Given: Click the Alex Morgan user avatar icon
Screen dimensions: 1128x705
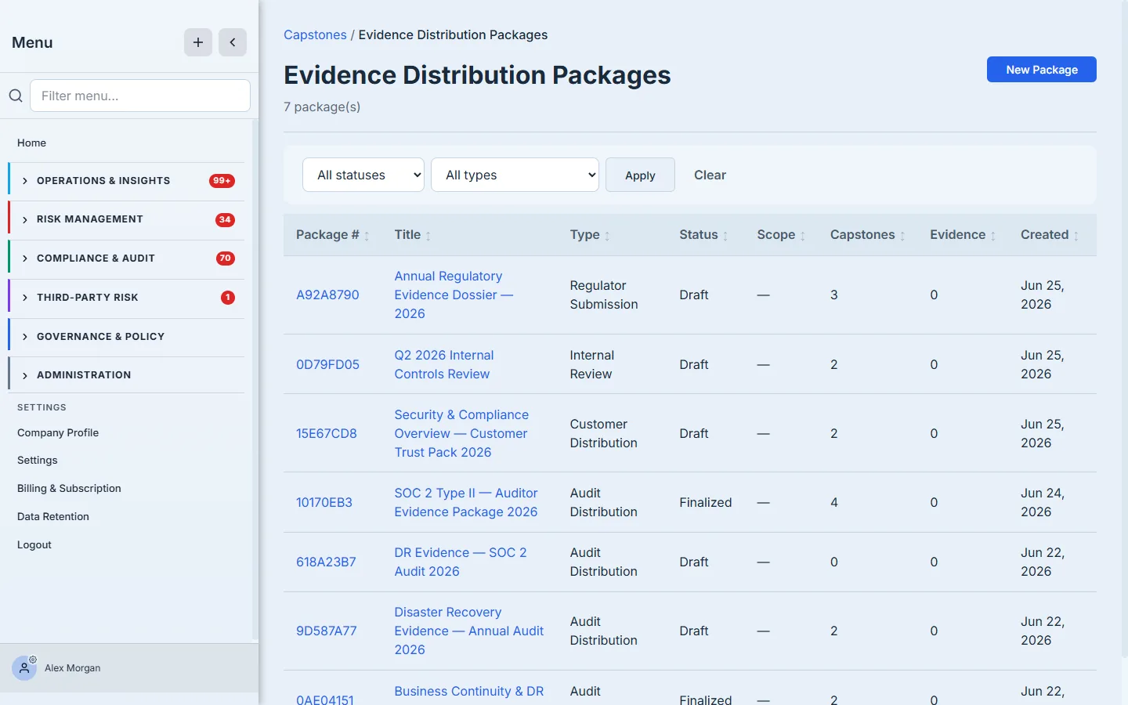Looking at the screenshot, I should [24, 668].
